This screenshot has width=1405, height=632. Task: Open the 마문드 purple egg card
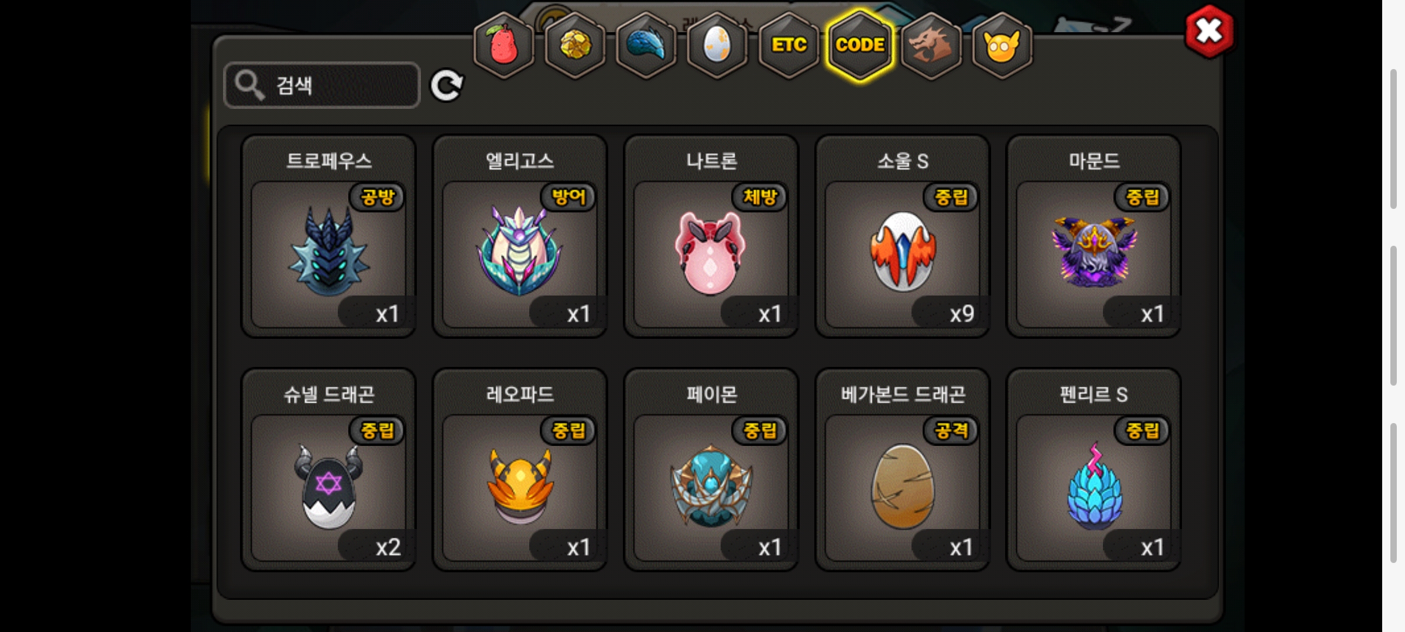pyautogui.click(x=1094, y=236)
